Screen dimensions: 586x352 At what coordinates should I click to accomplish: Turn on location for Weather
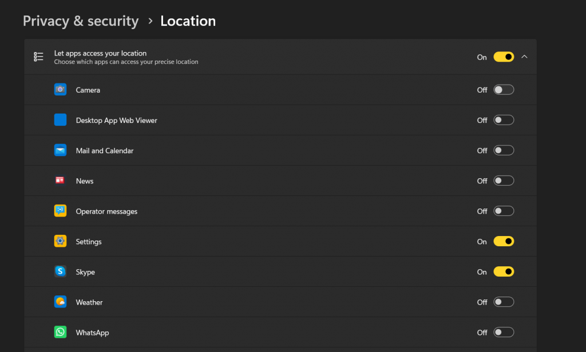pyautogui.click(x=503, y=301)
